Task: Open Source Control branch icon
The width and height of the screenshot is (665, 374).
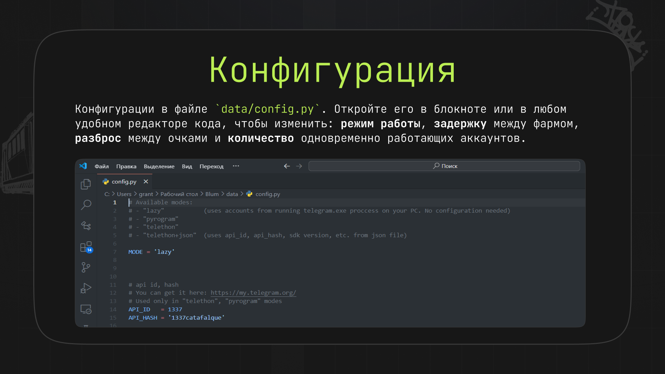Action: (x=86, y=267)
